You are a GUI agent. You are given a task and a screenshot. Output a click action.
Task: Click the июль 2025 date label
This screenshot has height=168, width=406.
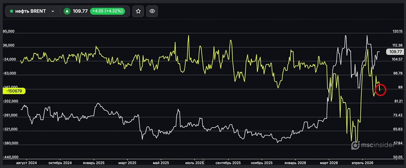click(x=194, y=163)
